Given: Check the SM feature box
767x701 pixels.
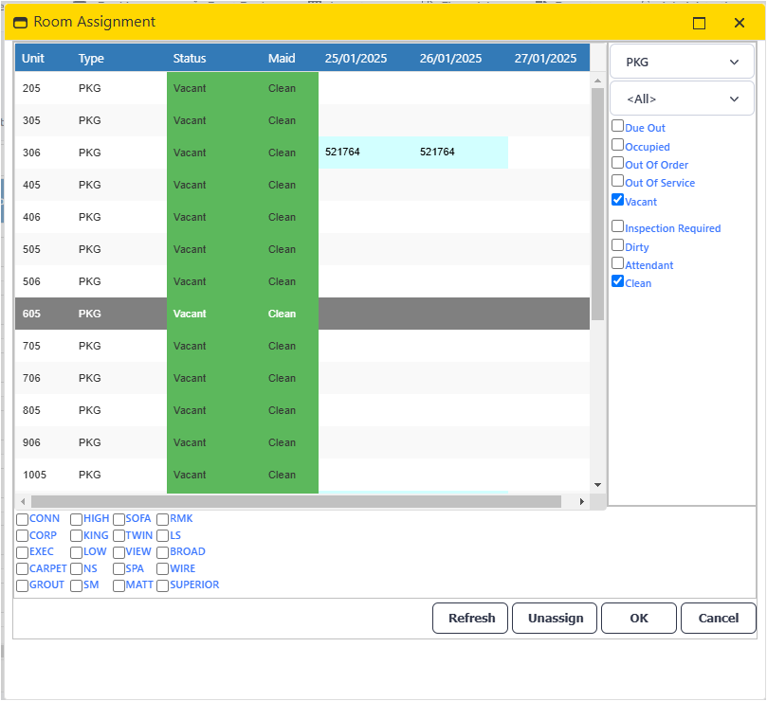Looking at the screenshot, I should [x=76, y=585].
